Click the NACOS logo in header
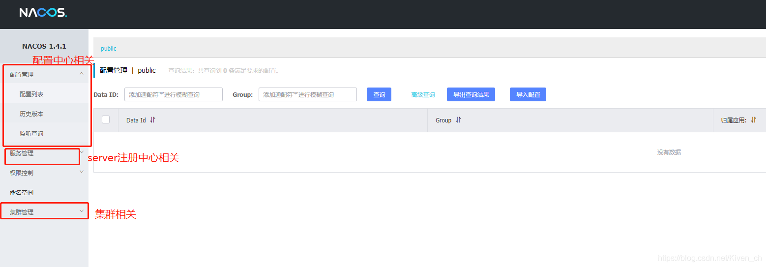 [x=43, y=12]
